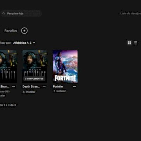Viewport: 141px width, 141px height.
Task: Click the Death Stran... title beside Fortnite
Action: point(31,87)
